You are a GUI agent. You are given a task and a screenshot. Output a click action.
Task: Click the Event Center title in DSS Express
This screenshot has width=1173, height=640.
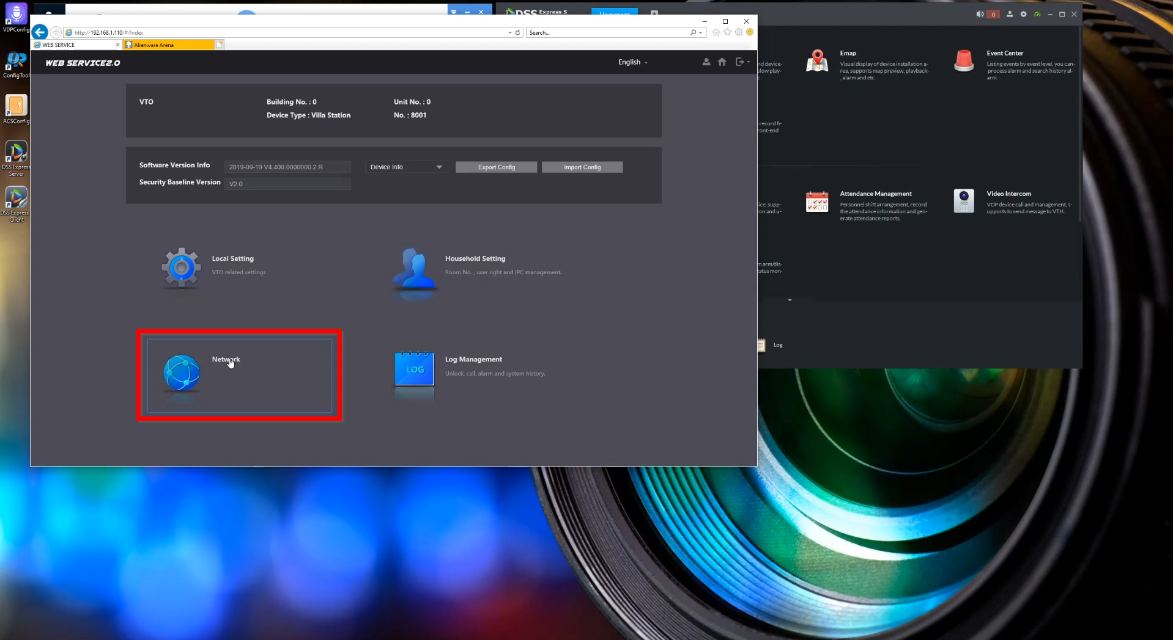tap(1005, 53)
